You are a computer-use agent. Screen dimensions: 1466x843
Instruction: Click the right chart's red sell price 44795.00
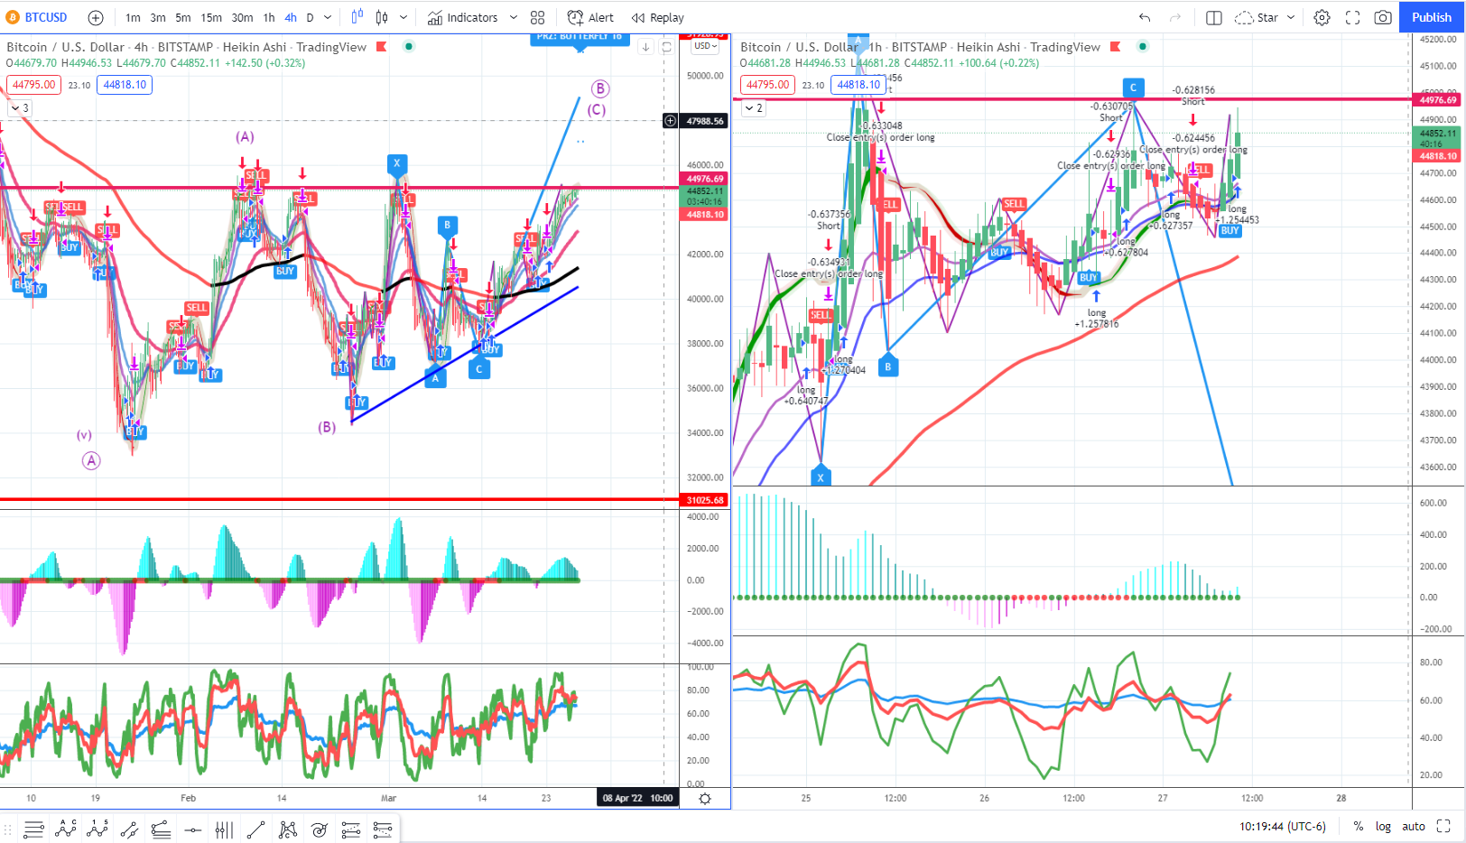tap(768, 85)
